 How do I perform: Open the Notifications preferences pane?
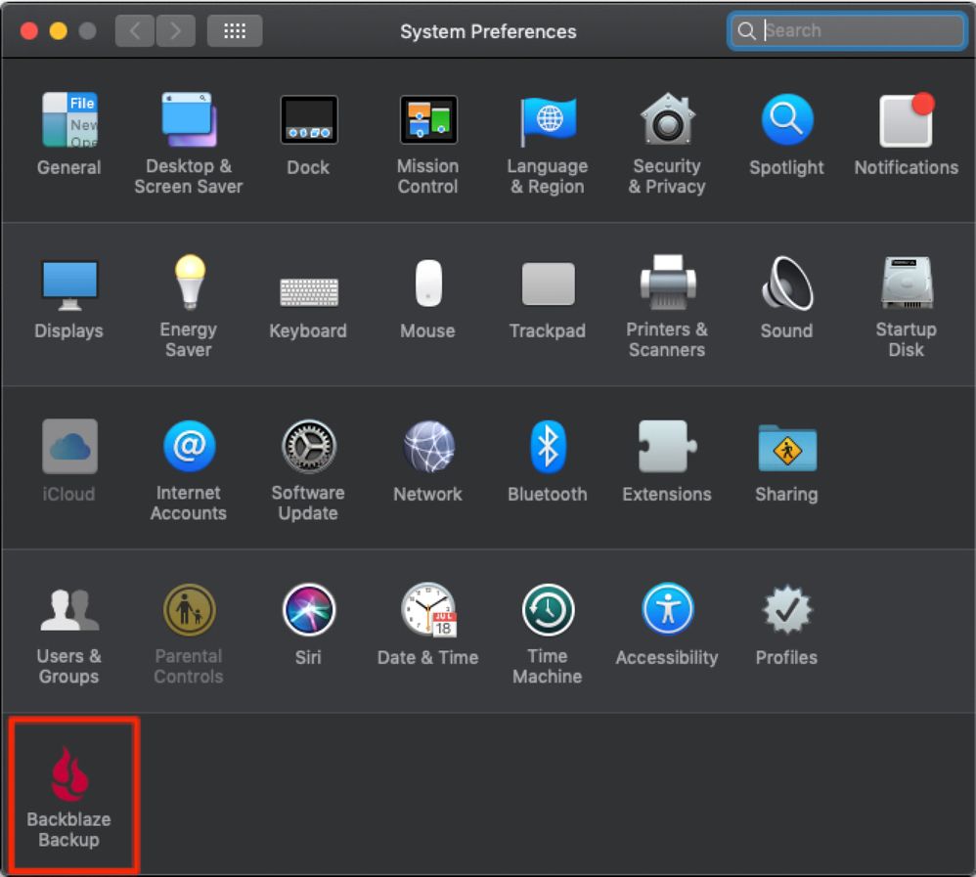point(906,121)
